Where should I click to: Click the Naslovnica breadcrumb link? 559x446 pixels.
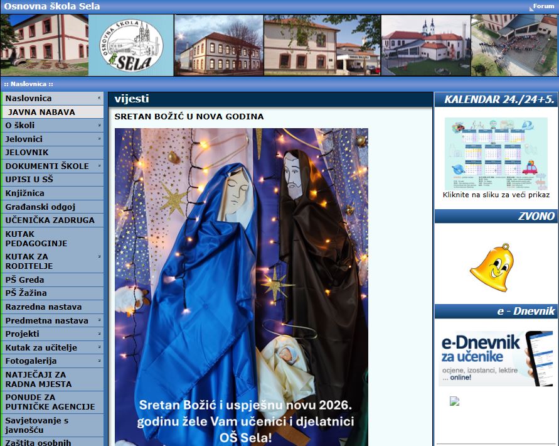pos(28,84)
